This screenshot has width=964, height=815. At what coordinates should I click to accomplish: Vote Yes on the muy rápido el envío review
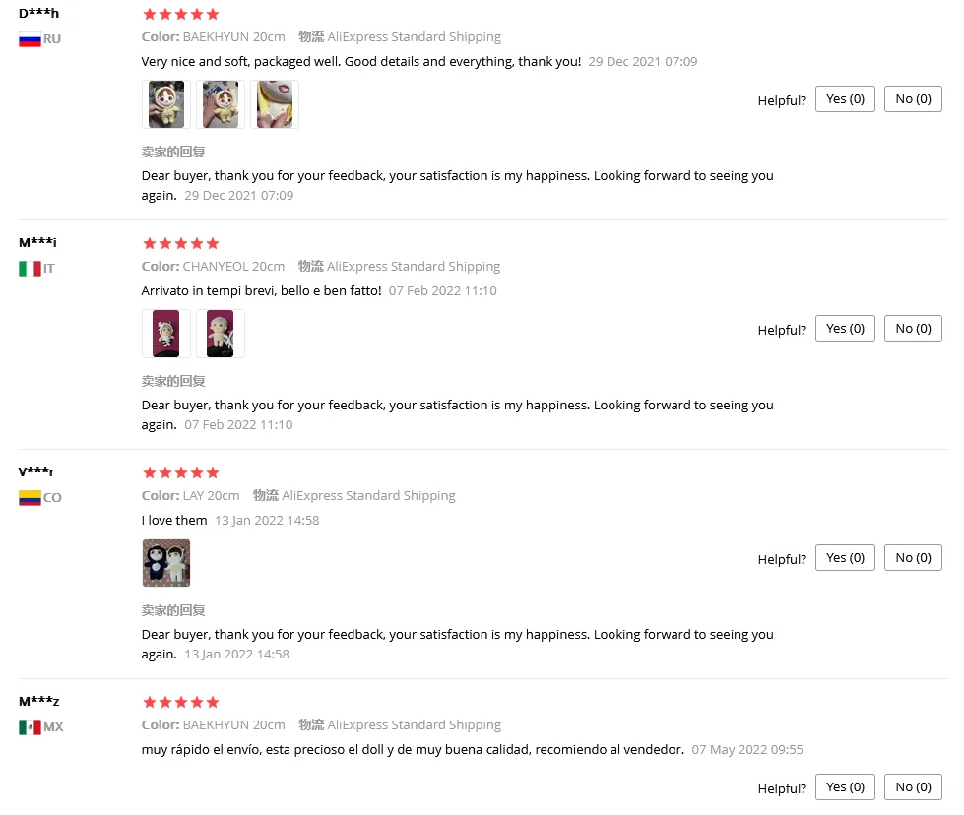pyautogui.click(x=845, y=786)
